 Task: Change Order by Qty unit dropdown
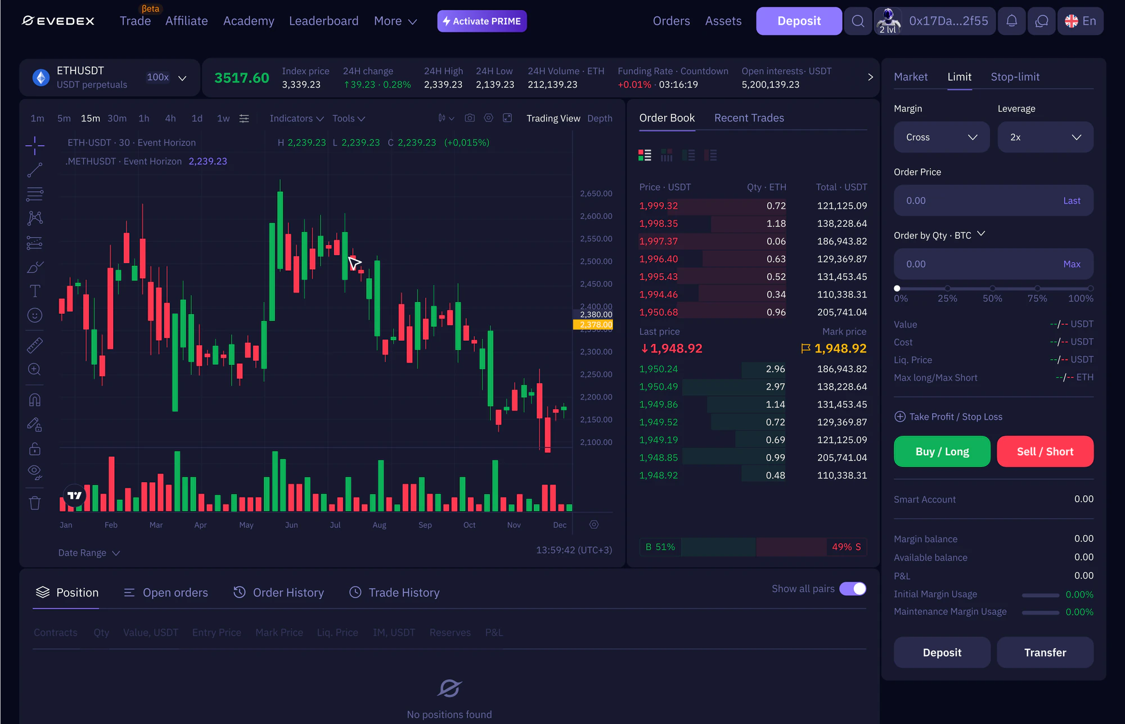[x=939, y=235]
